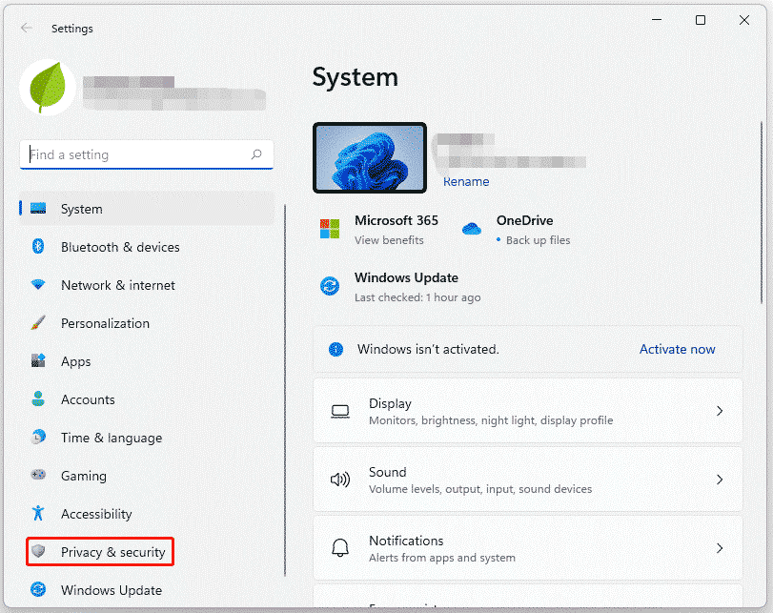The image size is (773, 613).
Task: Select the System sidebar item
Action: pyautogui.click(x=82, y=209)
